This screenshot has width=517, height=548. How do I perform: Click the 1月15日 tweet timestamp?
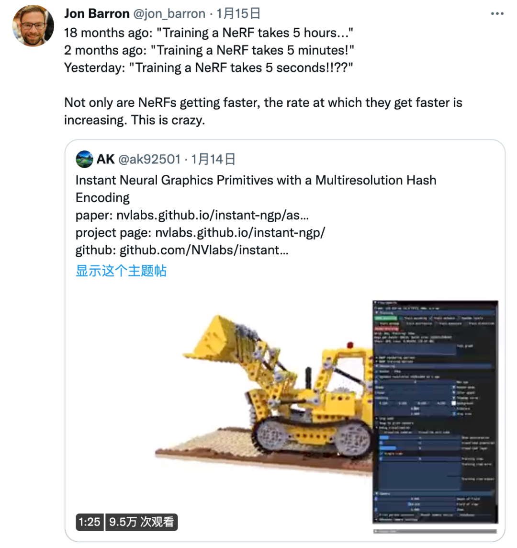pyautogui.click(x=238, y=13)
